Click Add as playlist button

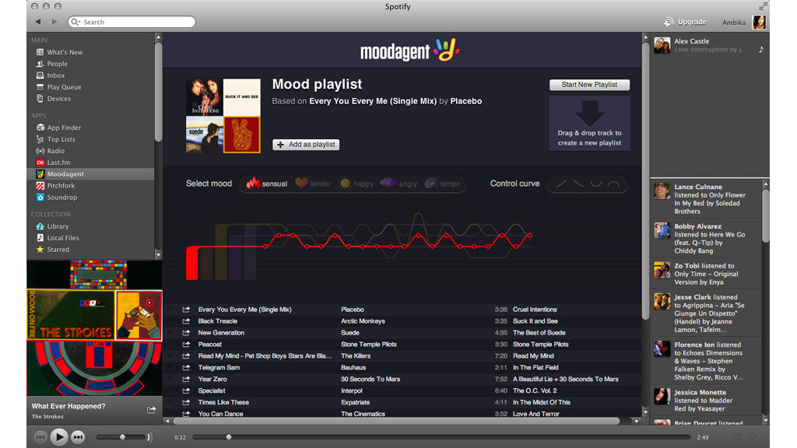pyautogui.click(x=306, y=145)
